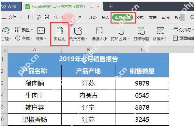This screenshot has height=126, width=194.
Task: Select column C header
Action: tap(142, 50)
